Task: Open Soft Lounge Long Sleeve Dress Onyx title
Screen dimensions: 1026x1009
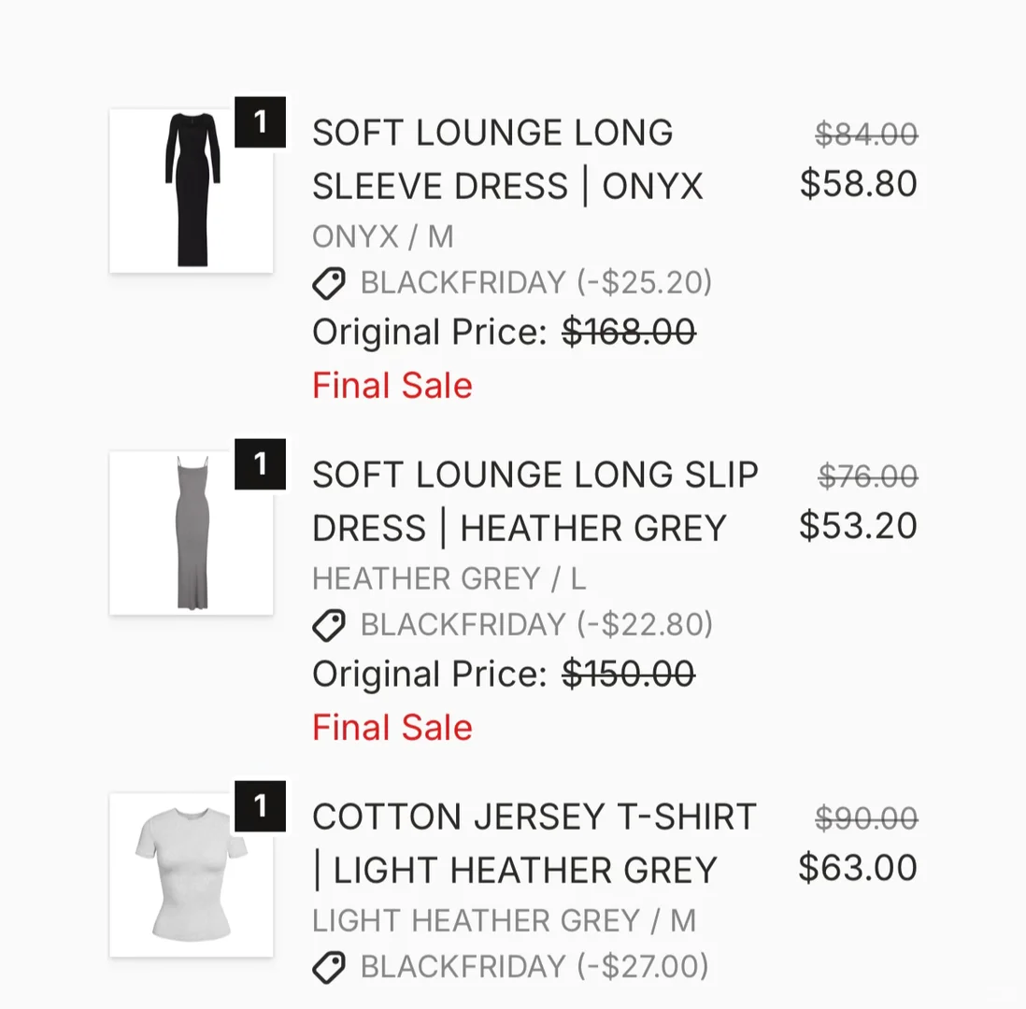Action: [x=506, y=160]
